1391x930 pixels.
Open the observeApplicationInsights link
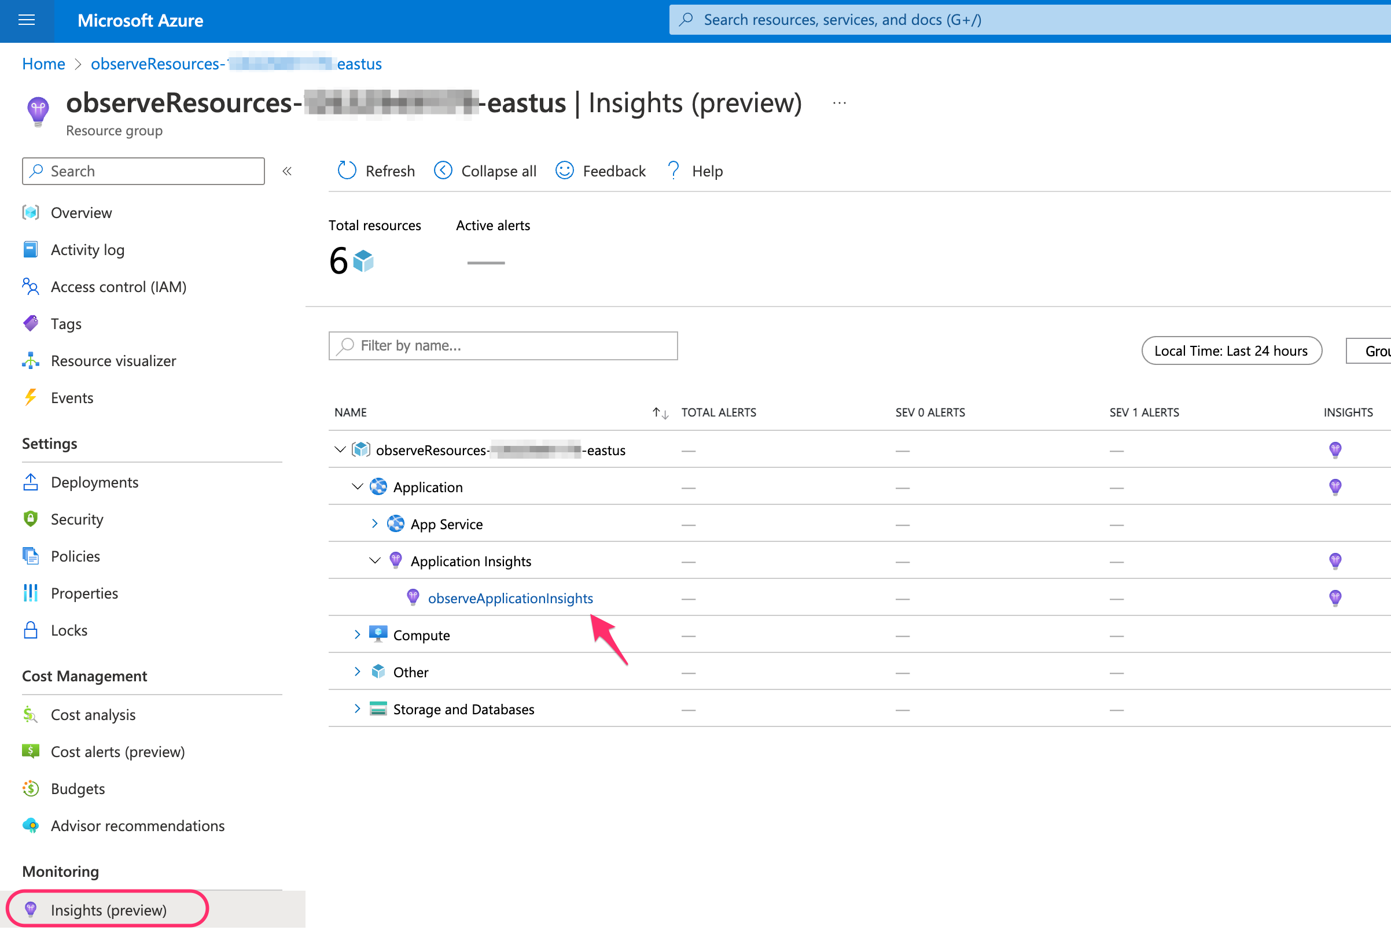coord(510,598)
